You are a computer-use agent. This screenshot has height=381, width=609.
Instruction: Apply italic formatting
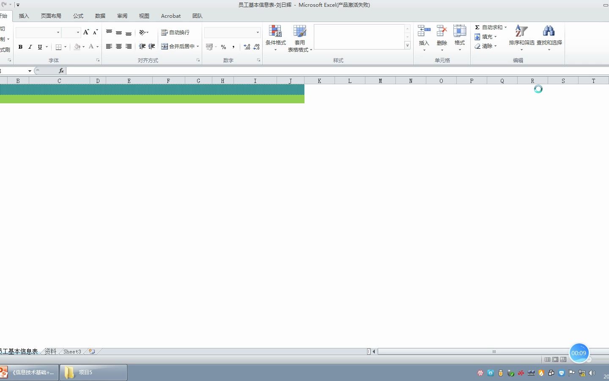coord(30,47)
